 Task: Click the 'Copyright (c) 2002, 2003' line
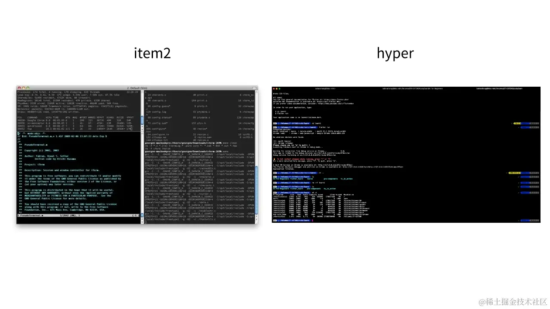tap(42, 150)
